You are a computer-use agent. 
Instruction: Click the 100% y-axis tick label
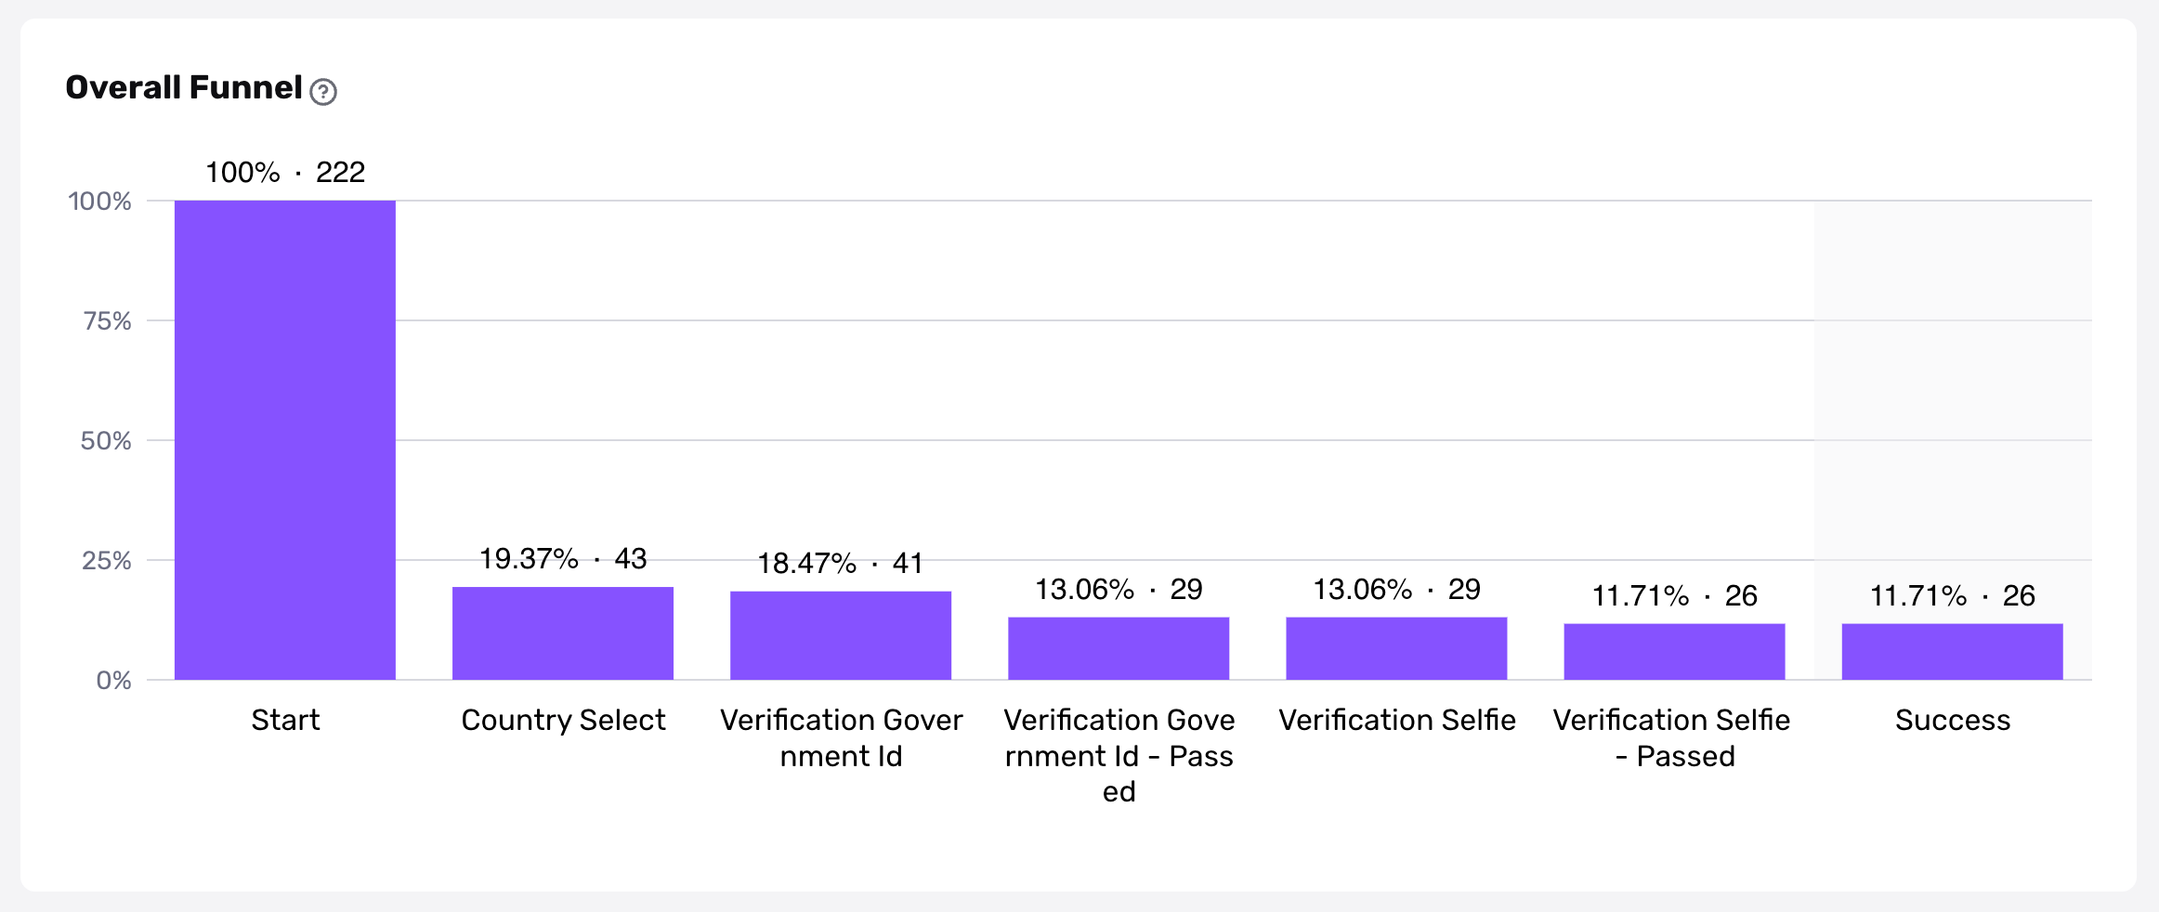(99, 202)
